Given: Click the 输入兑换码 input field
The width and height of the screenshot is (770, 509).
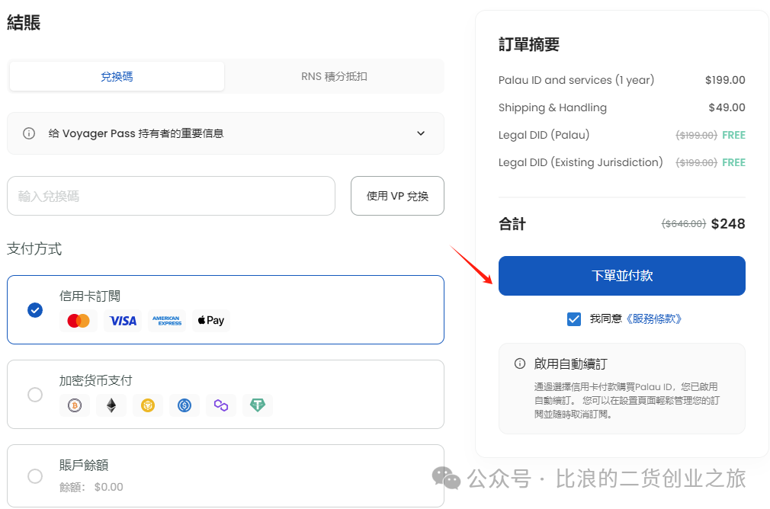Looking at the screenshot, I should pos(171,196).
